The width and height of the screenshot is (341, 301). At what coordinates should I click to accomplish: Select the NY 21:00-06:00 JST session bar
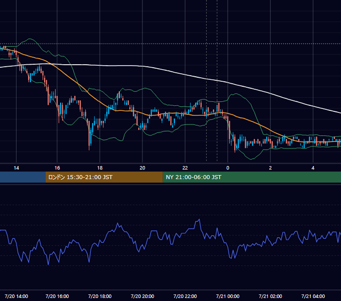pos(252,177)
